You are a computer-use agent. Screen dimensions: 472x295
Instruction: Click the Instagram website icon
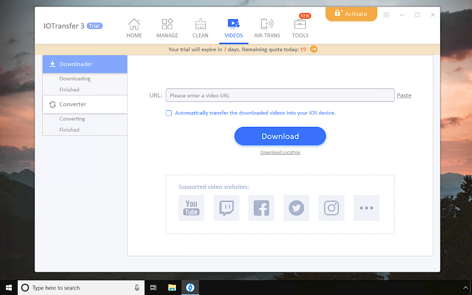tap(331, 207)
